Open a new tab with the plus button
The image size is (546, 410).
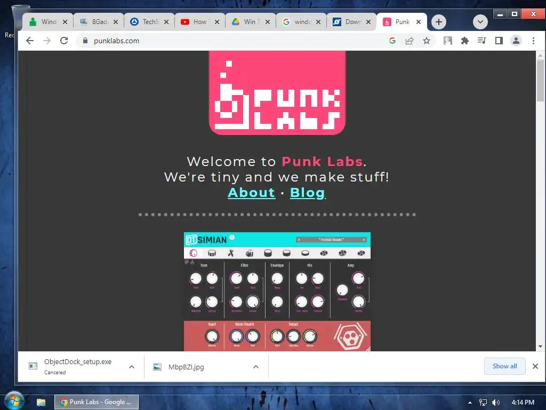[x=439, y=22]
